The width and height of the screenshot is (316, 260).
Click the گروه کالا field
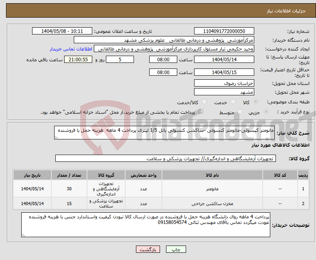pyautogui.click(x=166, y=158)
